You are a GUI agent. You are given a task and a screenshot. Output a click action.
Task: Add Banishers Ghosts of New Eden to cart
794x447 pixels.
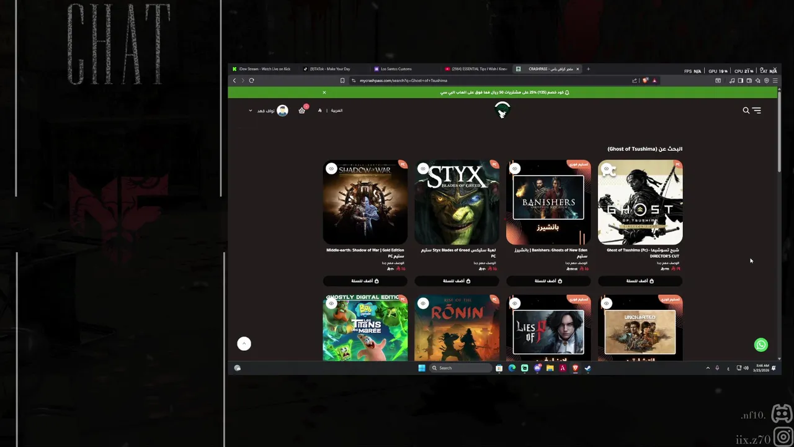pos(548,281)
